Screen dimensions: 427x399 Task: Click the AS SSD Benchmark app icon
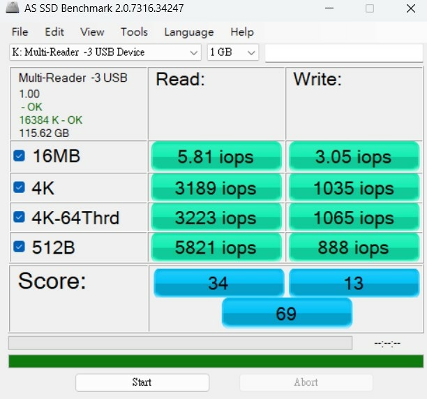13,8
